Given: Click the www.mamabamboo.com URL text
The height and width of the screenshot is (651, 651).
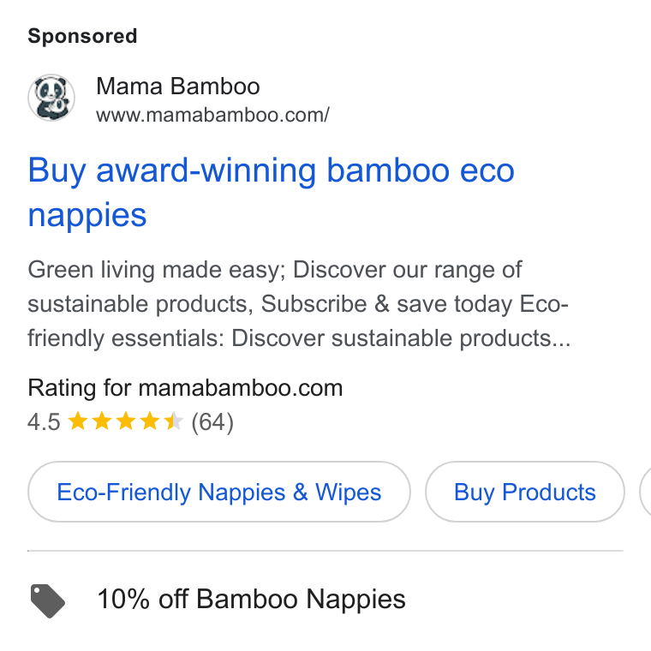Looking at the screenshot, I should pos(212,115).
